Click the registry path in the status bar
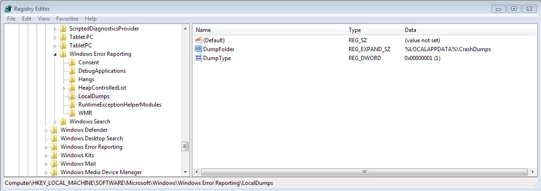The width and height of the screenshot is (541, 191). click(139, 183)
